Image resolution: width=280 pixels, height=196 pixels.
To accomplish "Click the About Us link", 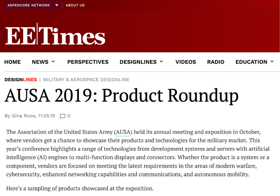I will click(x=75, y=5).
